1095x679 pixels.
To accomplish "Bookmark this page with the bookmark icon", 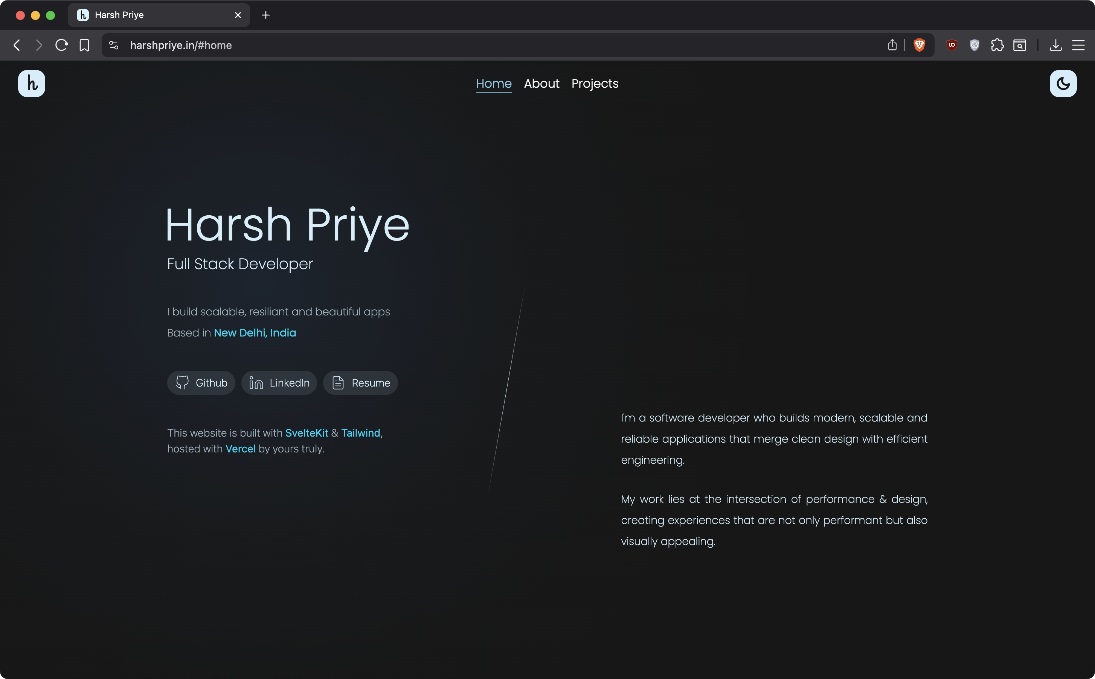I will tap(84, 45).
